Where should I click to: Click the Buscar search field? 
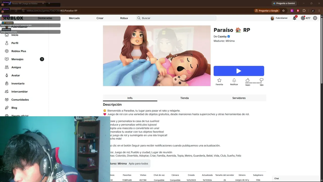tap(176, 18)
